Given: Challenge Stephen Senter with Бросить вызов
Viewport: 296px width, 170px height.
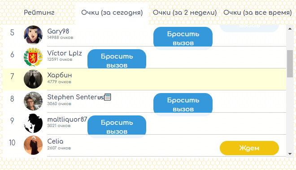Looking at the screenshot, I should [183, 105].
